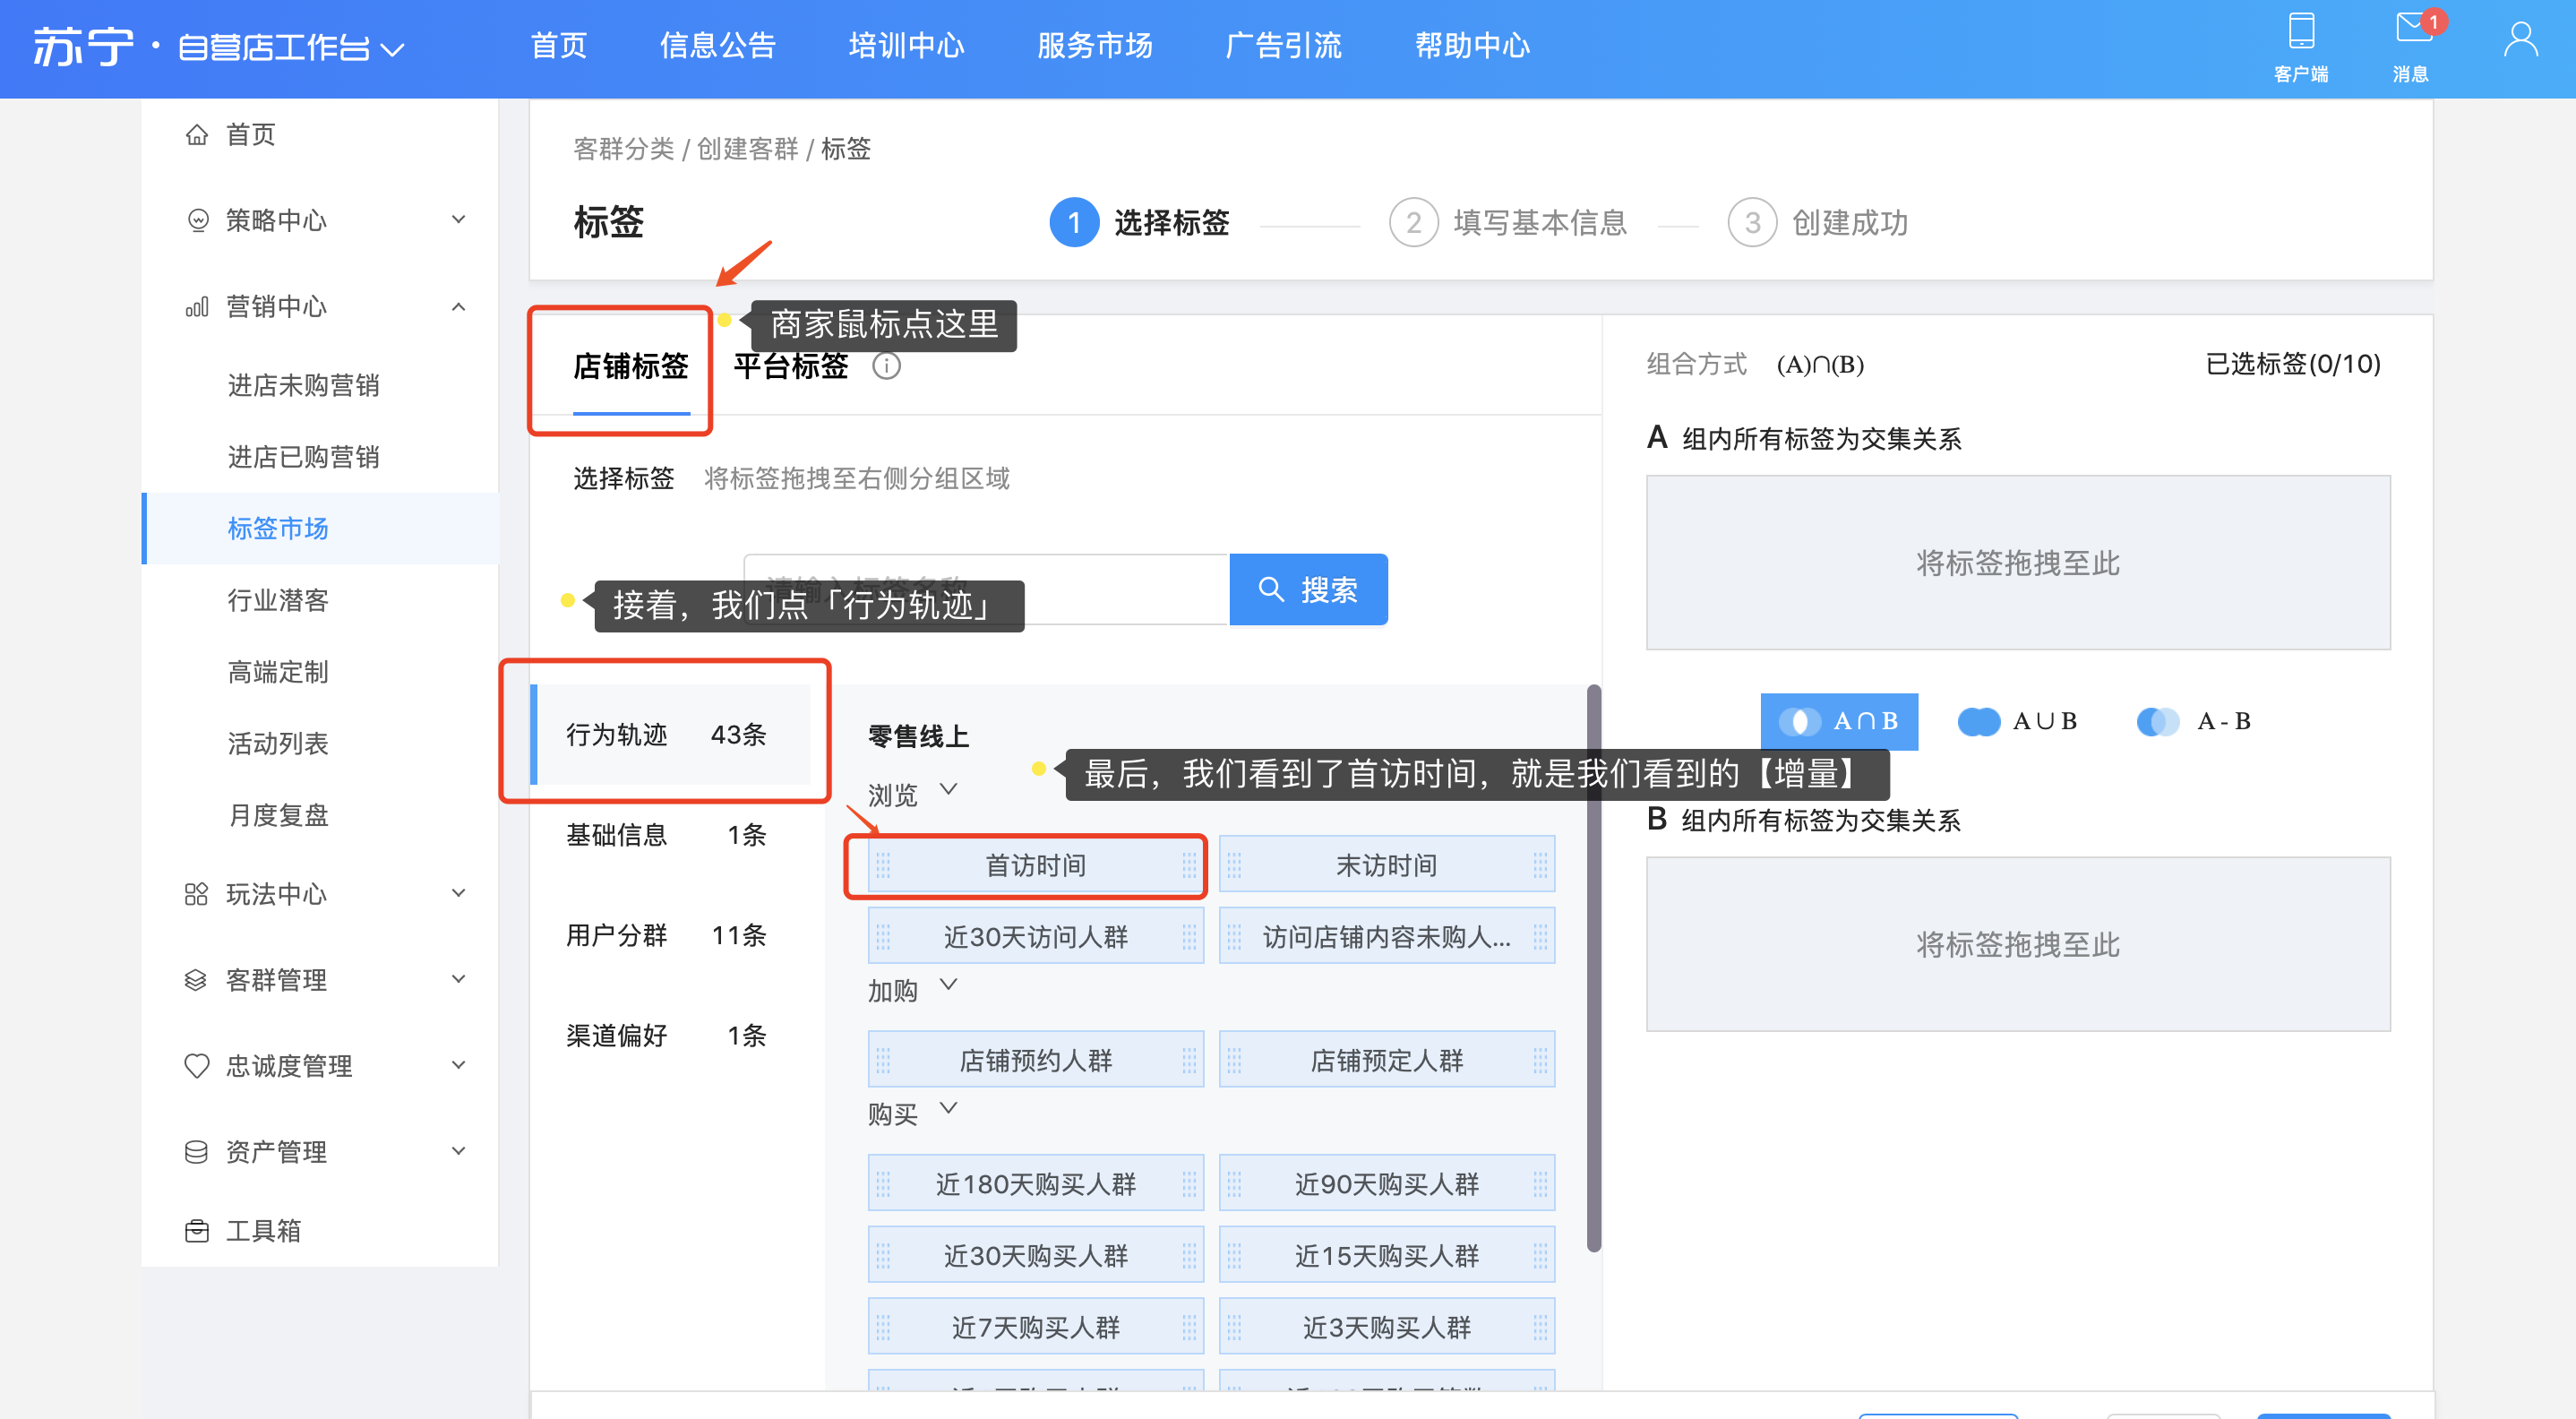Select the A∪B union mode
Image resolution: width=2576 pixels, height=1419 pixels.
pyautogui.click(x=2018, y=721)
